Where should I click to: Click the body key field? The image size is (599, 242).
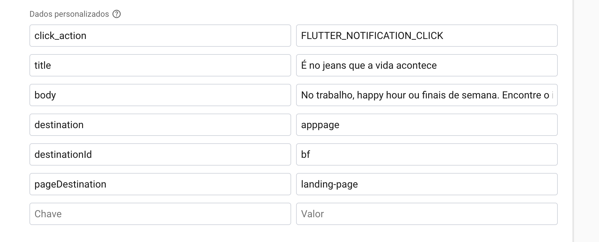(160, 95)
